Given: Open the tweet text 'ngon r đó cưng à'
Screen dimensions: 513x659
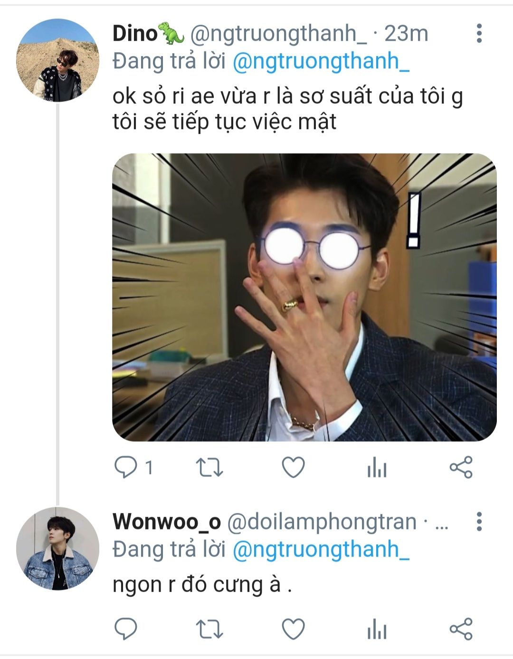Looking at the screenshot, I should [202, 585].
